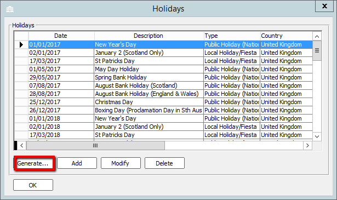Screen dimensions: 337x200
Task: Click the Add holiday button
Action: point(77,163)
